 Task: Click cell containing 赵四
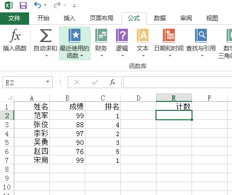(x=32, y=151)
